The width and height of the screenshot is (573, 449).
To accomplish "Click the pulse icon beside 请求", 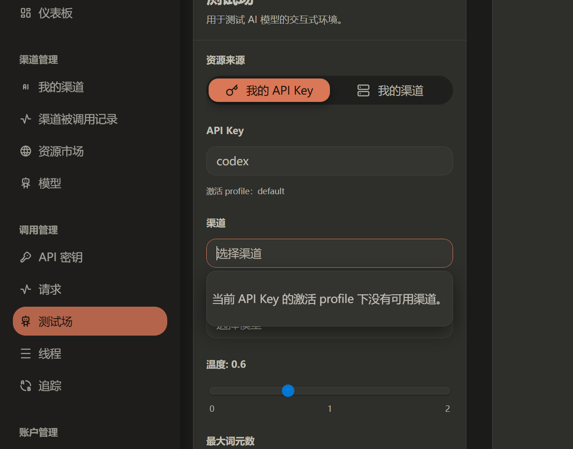I will [26, 289].
